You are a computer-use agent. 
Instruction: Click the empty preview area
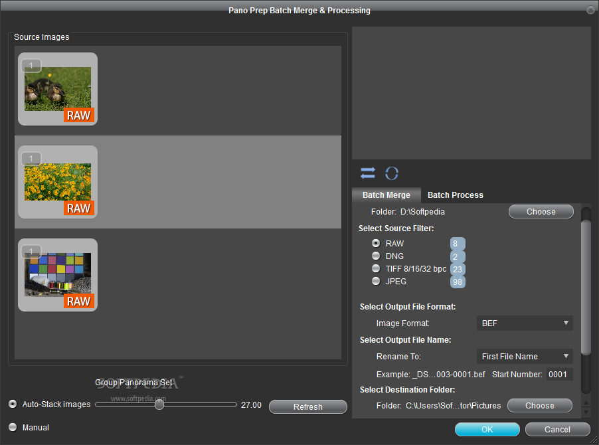point(471,93)
